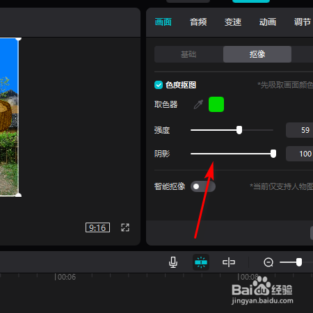Click the bottom corner handle of preview clip
Viewport: 313px width, 313px height.
(x=18, y=195)
